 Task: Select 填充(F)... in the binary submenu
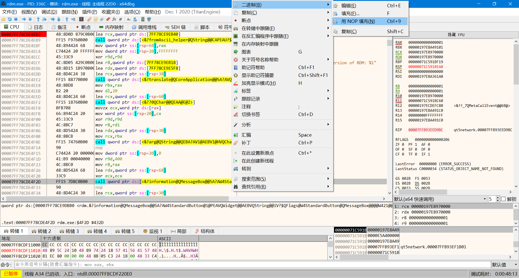pos(370,13)
